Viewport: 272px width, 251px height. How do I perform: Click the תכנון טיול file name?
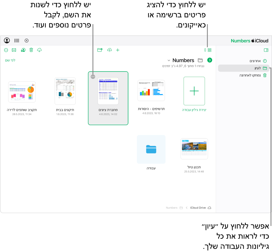194,167
